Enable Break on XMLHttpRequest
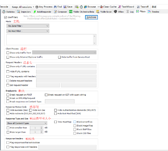This screenshot has height=151, width=168. pyautogui.click(x=8, y=98)
